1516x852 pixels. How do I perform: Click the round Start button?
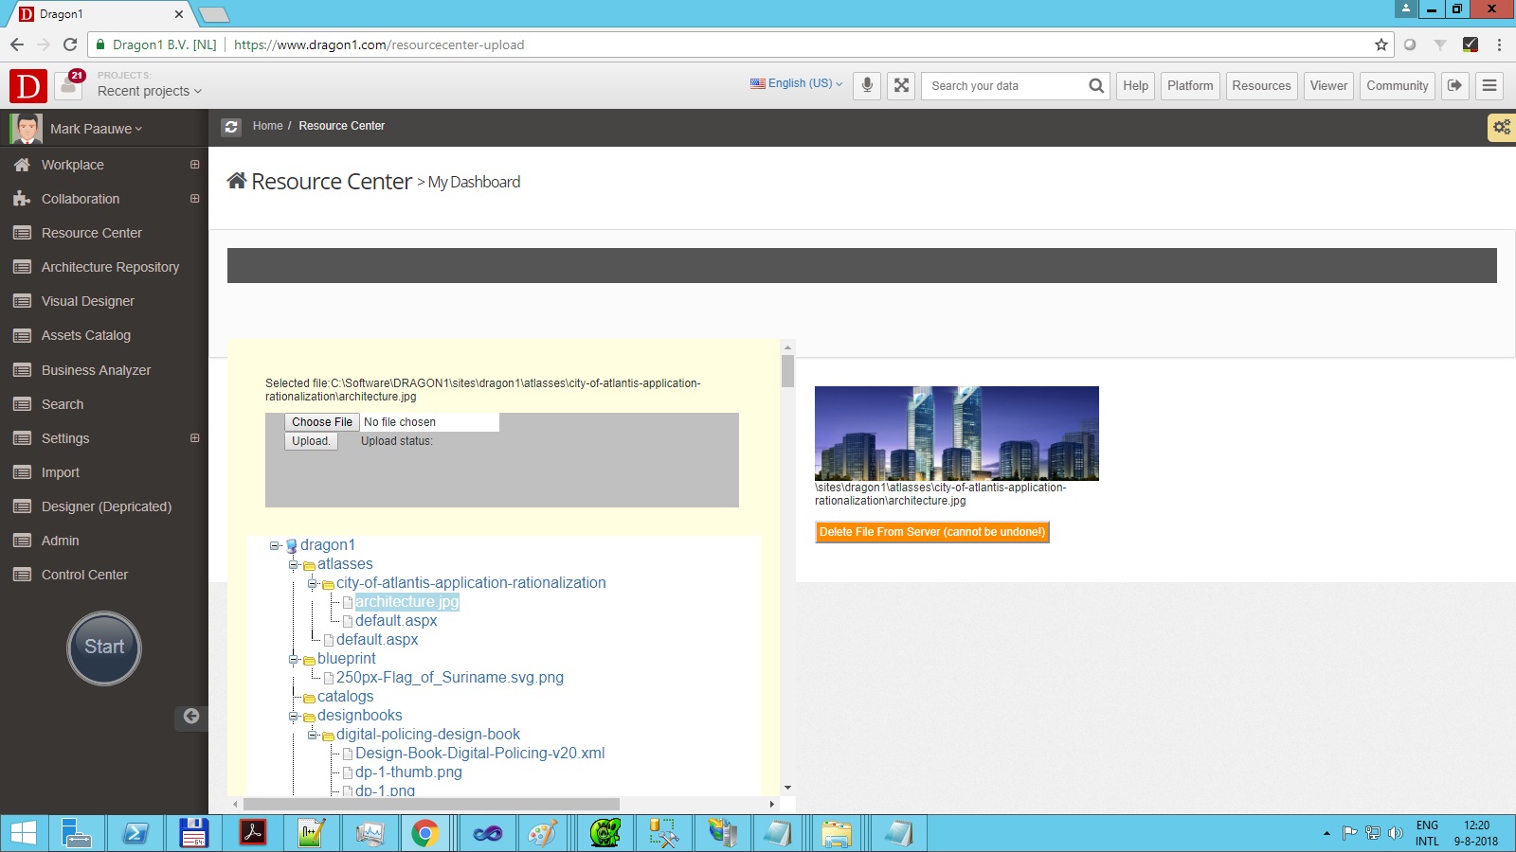104,648
